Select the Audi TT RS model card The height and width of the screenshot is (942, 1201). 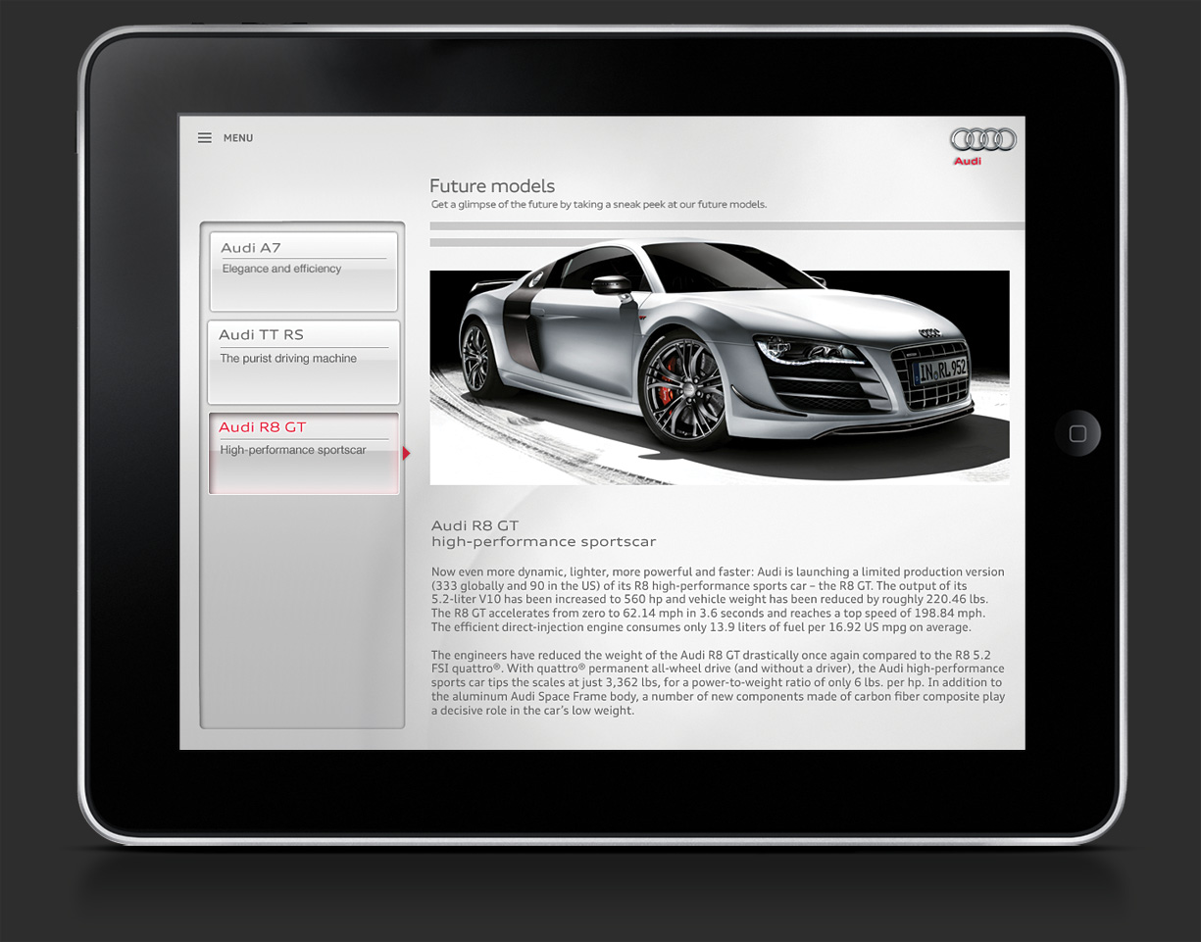304,362
